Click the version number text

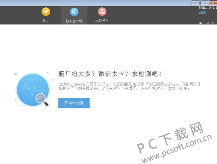pos(208,7)
